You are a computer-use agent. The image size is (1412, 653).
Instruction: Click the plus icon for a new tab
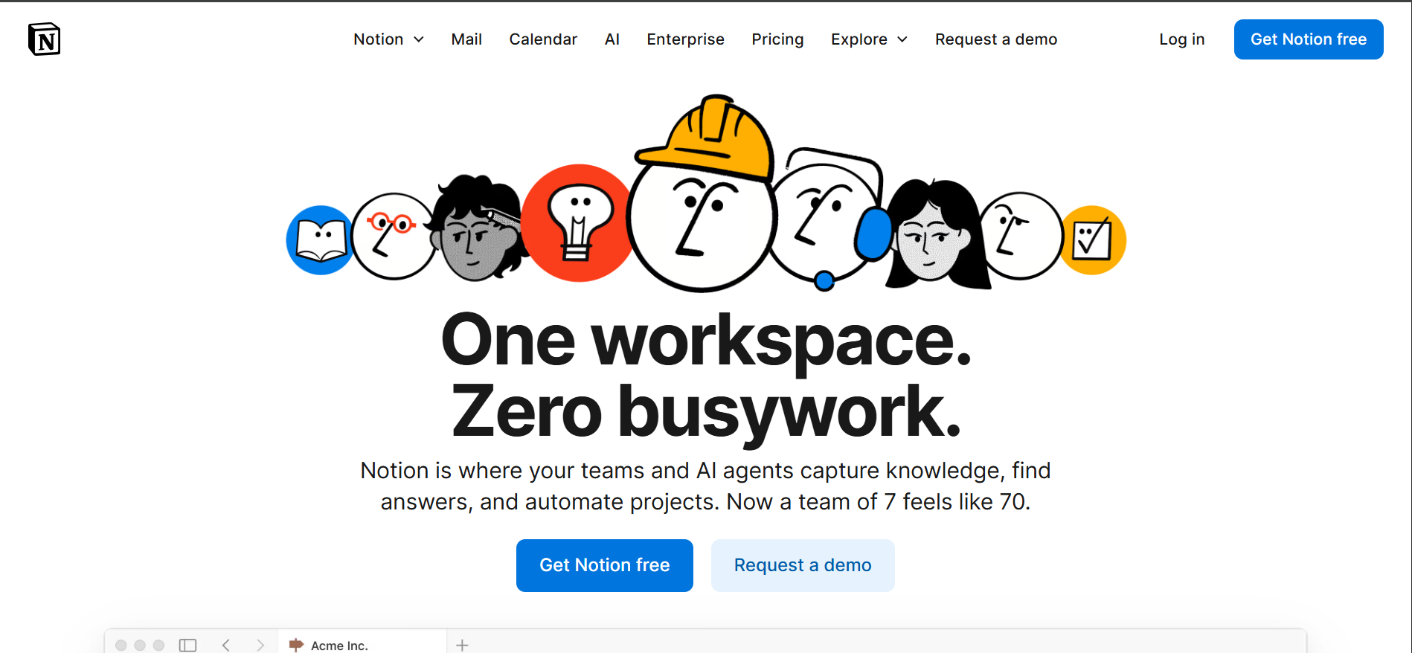[462, 645]
